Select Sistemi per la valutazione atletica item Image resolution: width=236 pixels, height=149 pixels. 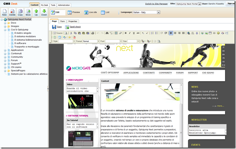[29, 74]
